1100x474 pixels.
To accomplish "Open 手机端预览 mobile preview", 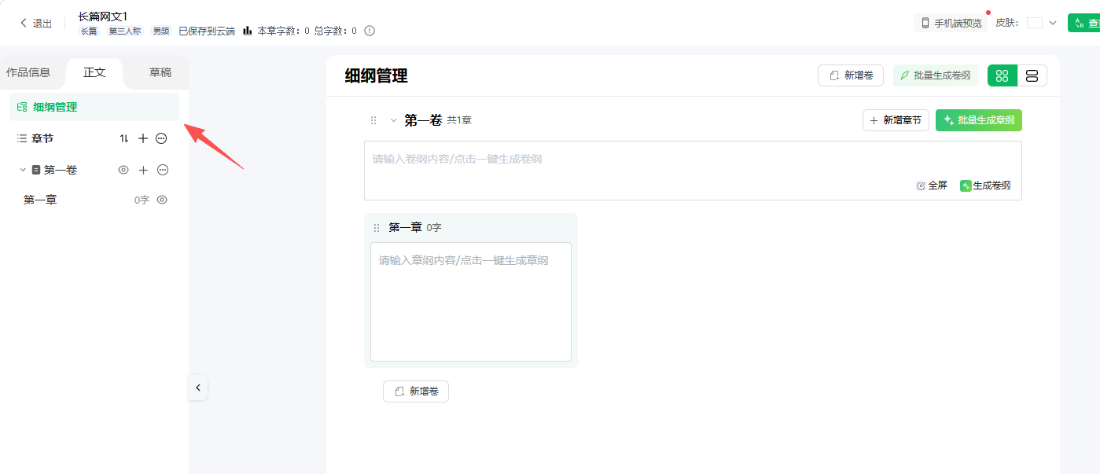I will (x=951, y=23).
